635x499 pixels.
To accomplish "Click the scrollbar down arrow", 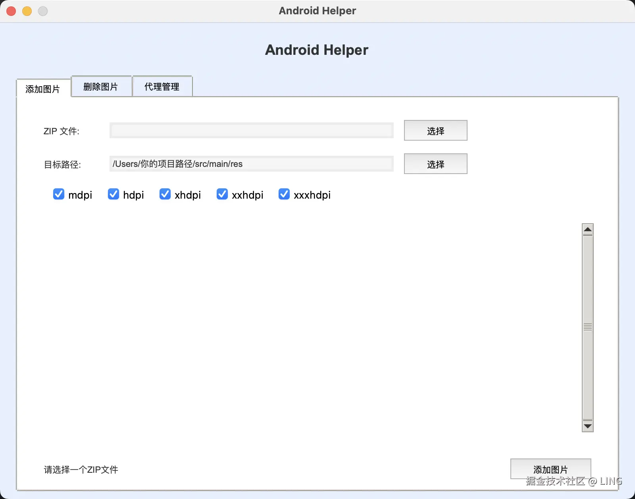I will point(588,426).
